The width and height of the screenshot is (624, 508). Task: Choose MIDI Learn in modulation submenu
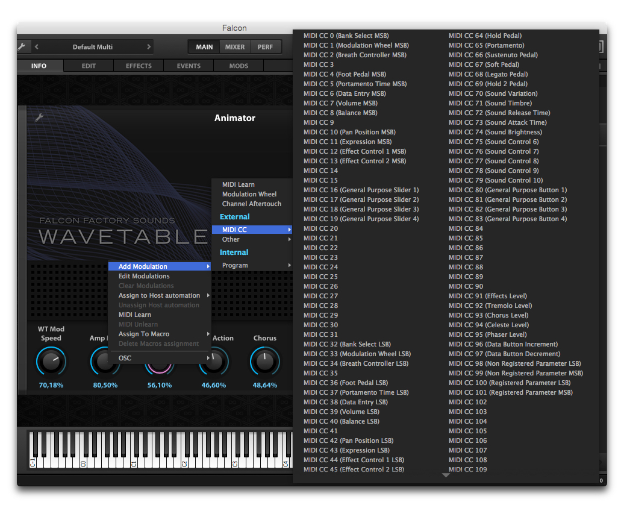252,184
